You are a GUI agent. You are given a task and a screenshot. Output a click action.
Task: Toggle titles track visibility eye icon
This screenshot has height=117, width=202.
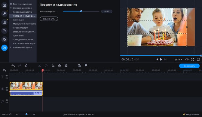[7, 75]
